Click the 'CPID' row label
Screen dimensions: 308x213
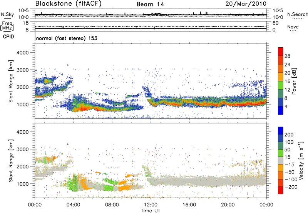(x=8, y=37)
